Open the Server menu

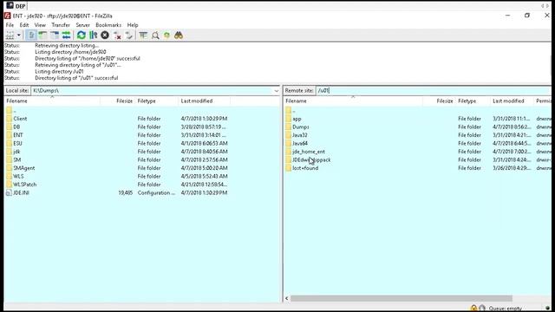[x=83, y=25]
